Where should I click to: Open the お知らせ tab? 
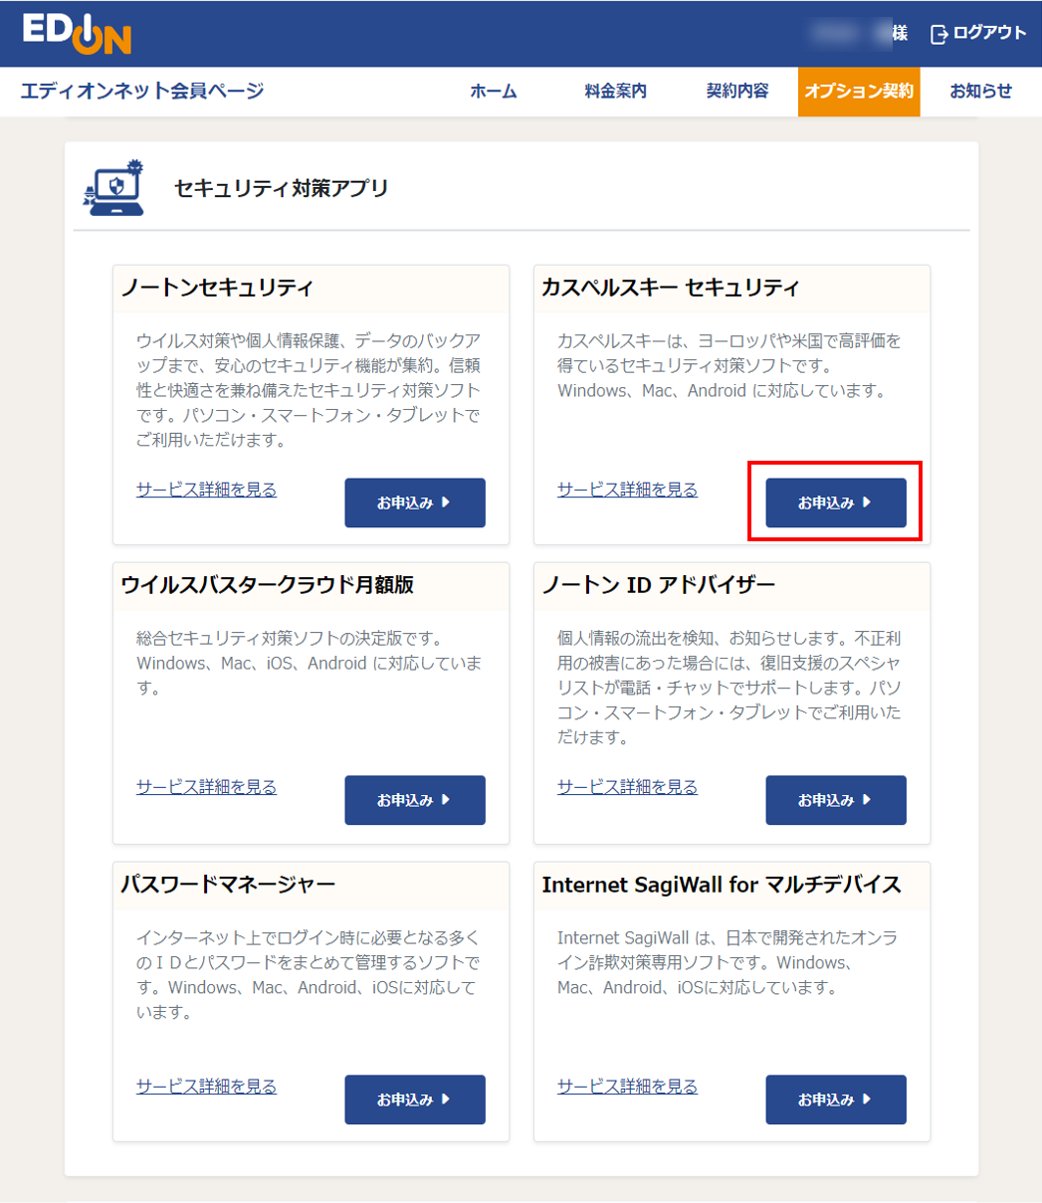click(x=980, y=92)
